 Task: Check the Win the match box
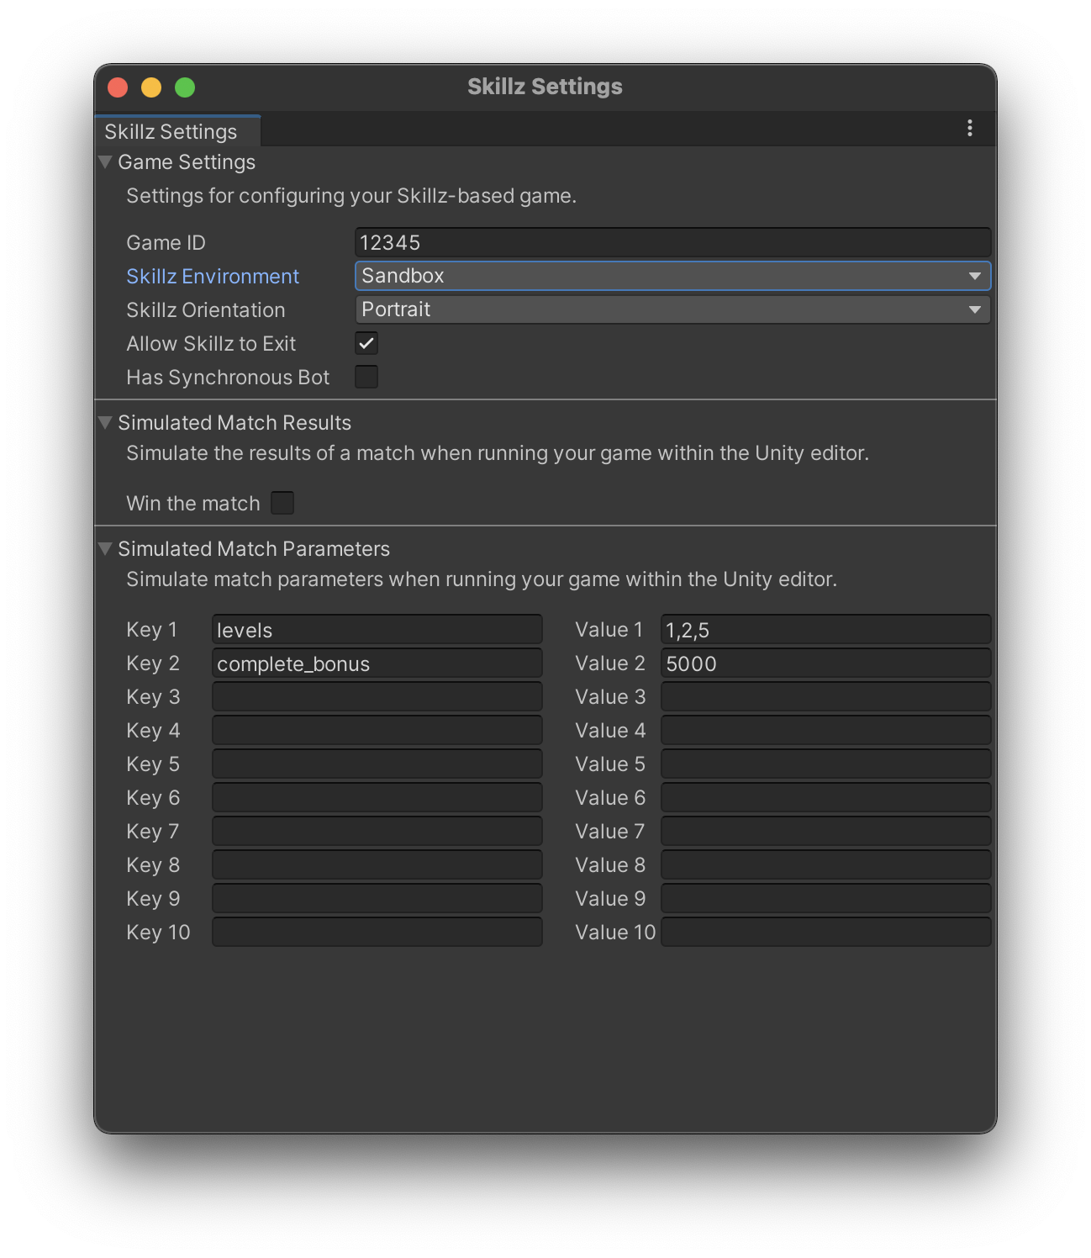click(282, 503)
